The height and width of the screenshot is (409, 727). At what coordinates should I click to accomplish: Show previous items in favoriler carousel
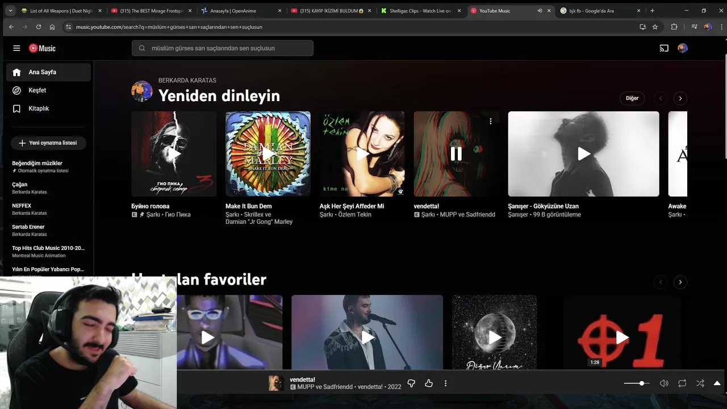661,282
